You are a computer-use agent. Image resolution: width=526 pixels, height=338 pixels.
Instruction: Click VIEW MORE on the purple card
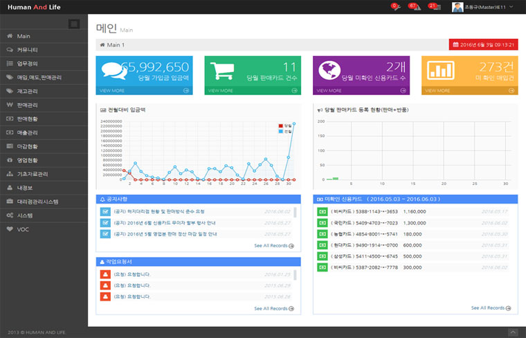(x=329, y=91)
